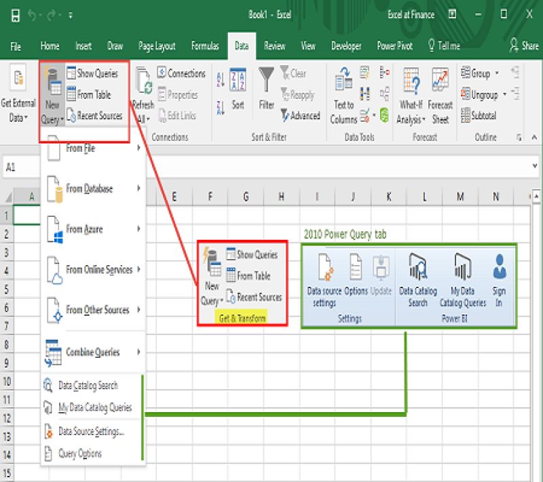Click the Connections button
Viewport: 543px width, 482px height.
pos(181,73)
